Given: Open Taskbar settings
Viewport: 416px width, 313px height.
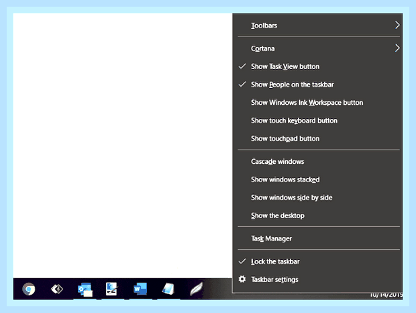Looking at the screenshot, I should point(317,279).
